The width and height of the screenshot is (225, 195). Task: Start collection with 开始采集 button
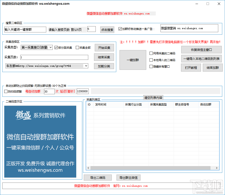pyautogui.click(x=104, y=48)
